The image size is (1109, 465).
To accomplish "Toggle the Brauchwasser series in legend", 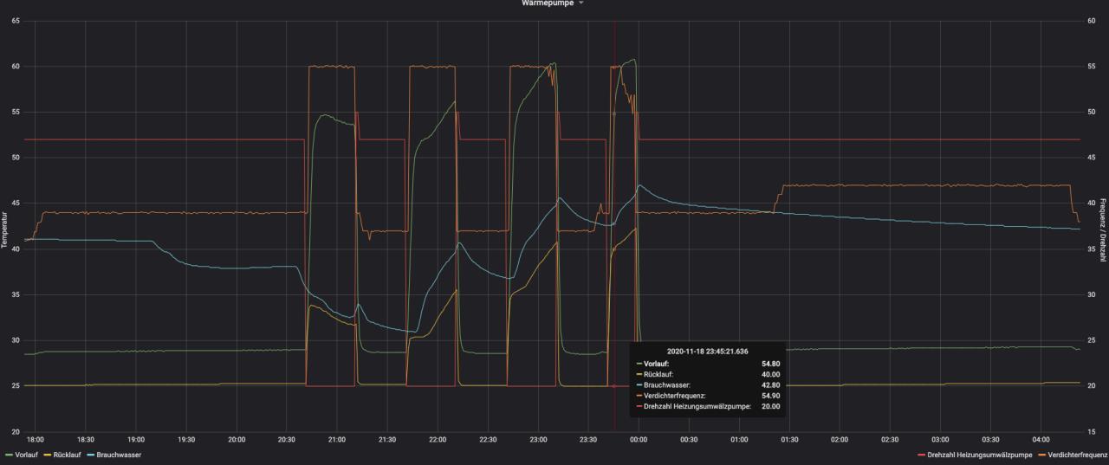I will click(x=119, y=455).
